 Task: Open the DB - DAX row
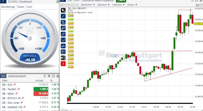click(30, 85)
